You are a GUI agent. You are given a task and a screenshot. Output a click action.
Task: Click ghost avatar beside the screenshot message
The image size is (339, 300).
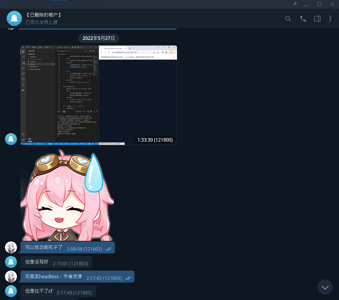pyautogui.click(x=11, y=139)
